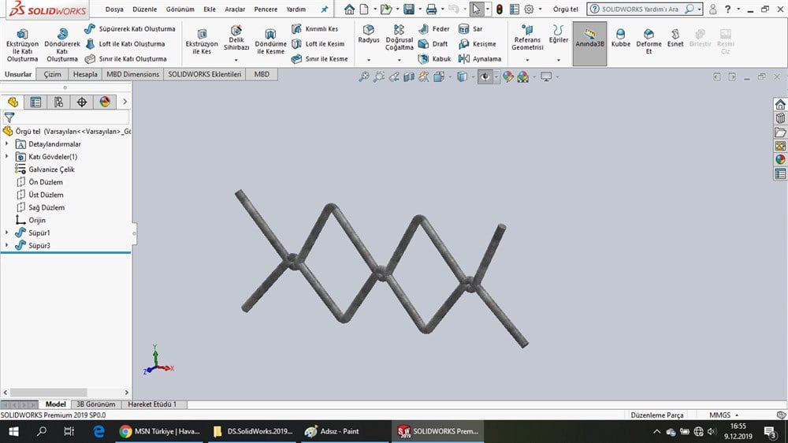The image size is (788, 443).
Task: Select Ön Düzlem in the feature tree
Action: click(x=46, y=182)
